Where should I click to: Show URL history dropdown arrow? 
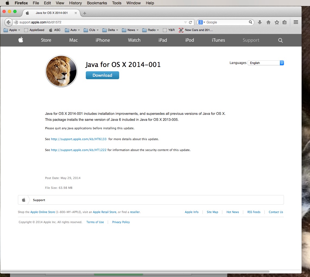(185, 22)
